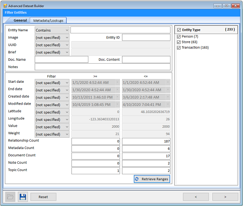The height and width of the screenshot is (206, 243).
Task: Click the ( 233 ) entity total
Action: pos(230,30)
